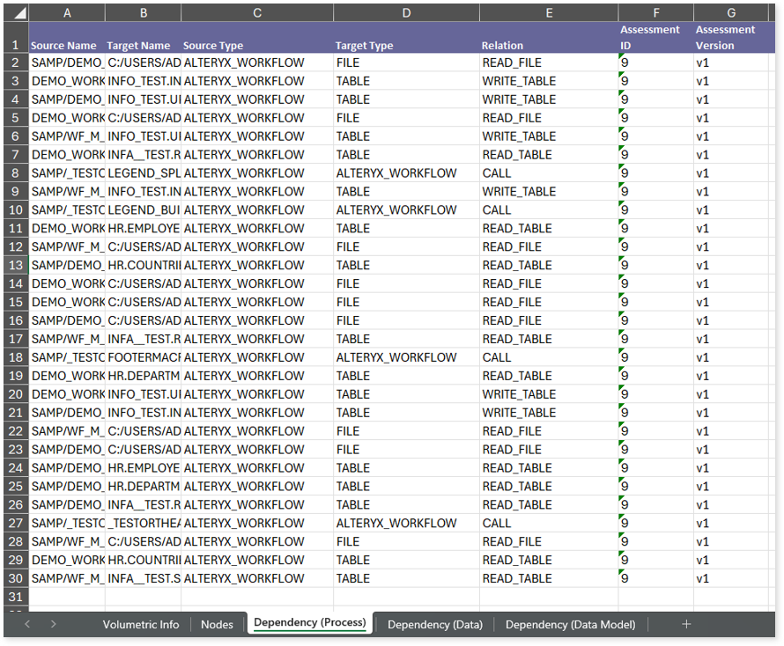Screen dimensions: 784x646
Task: Select HR.COUNTRII target name in row 13
Action: [144, 265]
